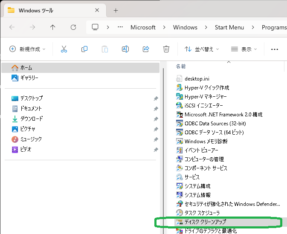The width and height of the screenshot is (287, 234).
Task: Click the pin icon beside ドキュメント
Action: coord(156,109)
